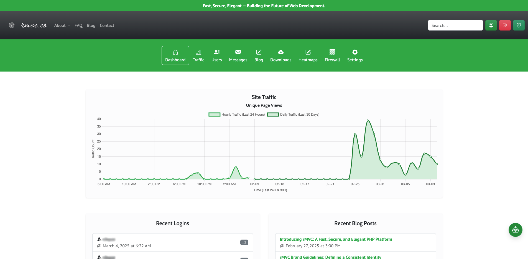Open the FAQ navigation link
The height and width of the screenshot is (259, 528).
click(78, 26)
